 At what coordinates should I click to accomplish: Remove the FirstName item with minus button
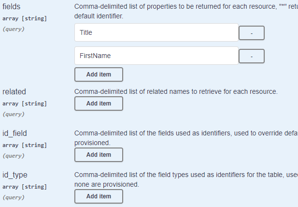[x=252, y=56]
